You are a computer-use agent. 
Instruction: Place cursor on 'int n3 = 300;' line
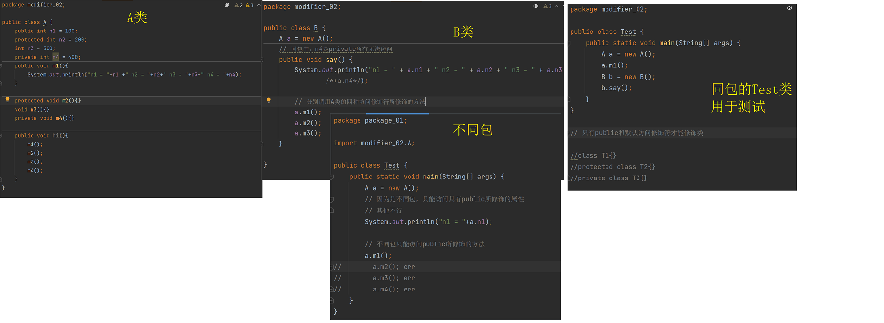pyautogui.click(x=35, y=48)
